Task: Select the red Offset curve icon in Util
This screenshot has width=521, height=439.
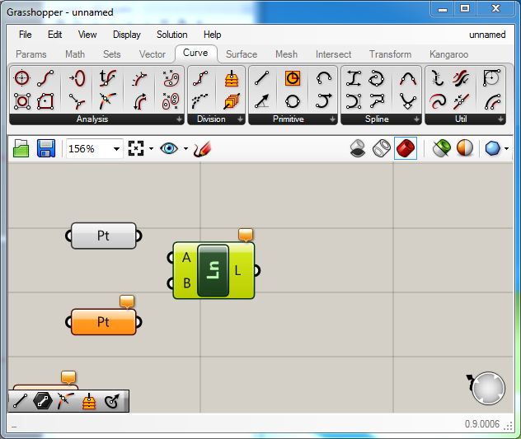Action: pyautogui.click(x=492, y=101)
